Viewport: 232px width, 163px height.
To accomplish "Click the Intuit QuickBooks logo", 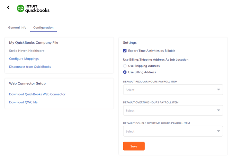I will tap(33, 8).
